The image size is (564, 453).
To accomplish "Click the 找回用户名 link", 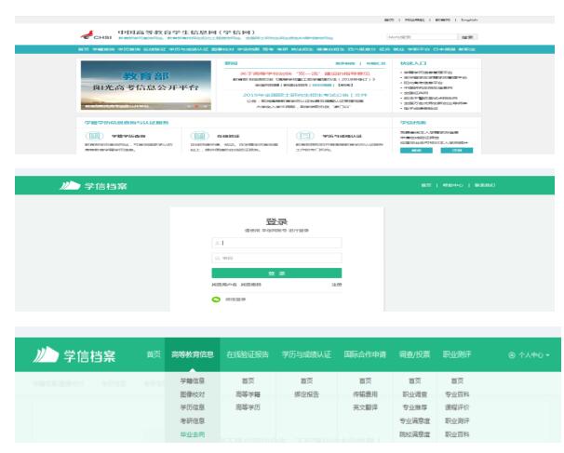I will (x=224, y=285).
